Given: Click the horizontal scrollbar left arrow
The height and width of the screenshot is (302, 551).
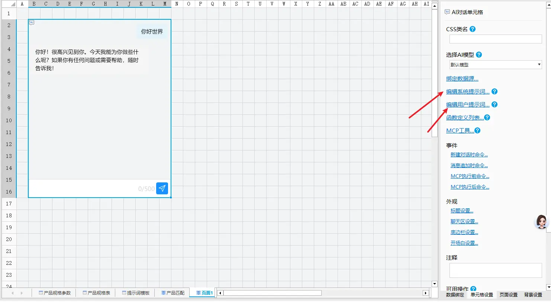Looking at the screenshot, I should coord(220,293).
